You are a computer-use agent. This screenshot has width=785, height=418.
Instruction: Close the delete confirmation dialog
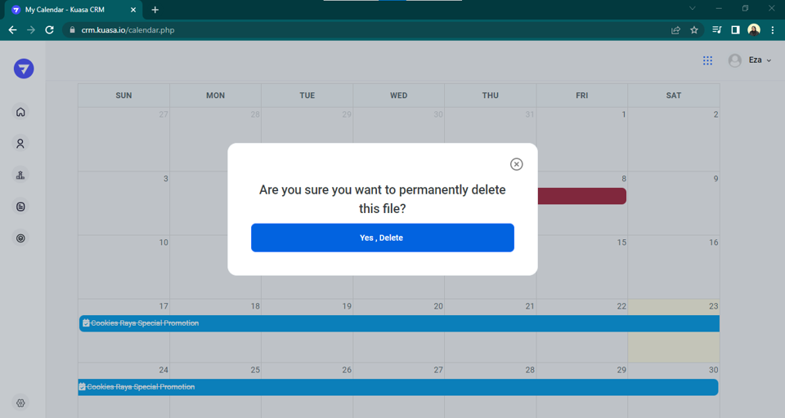tap(517, 164)
